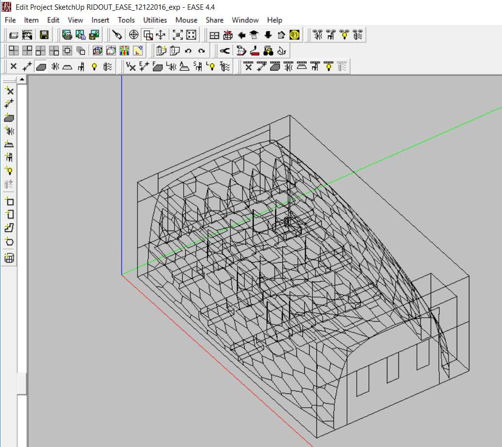Screen dimensions: 502x447
Task: Click the overlined X vertex lock icon
Action: click(248, 66)
